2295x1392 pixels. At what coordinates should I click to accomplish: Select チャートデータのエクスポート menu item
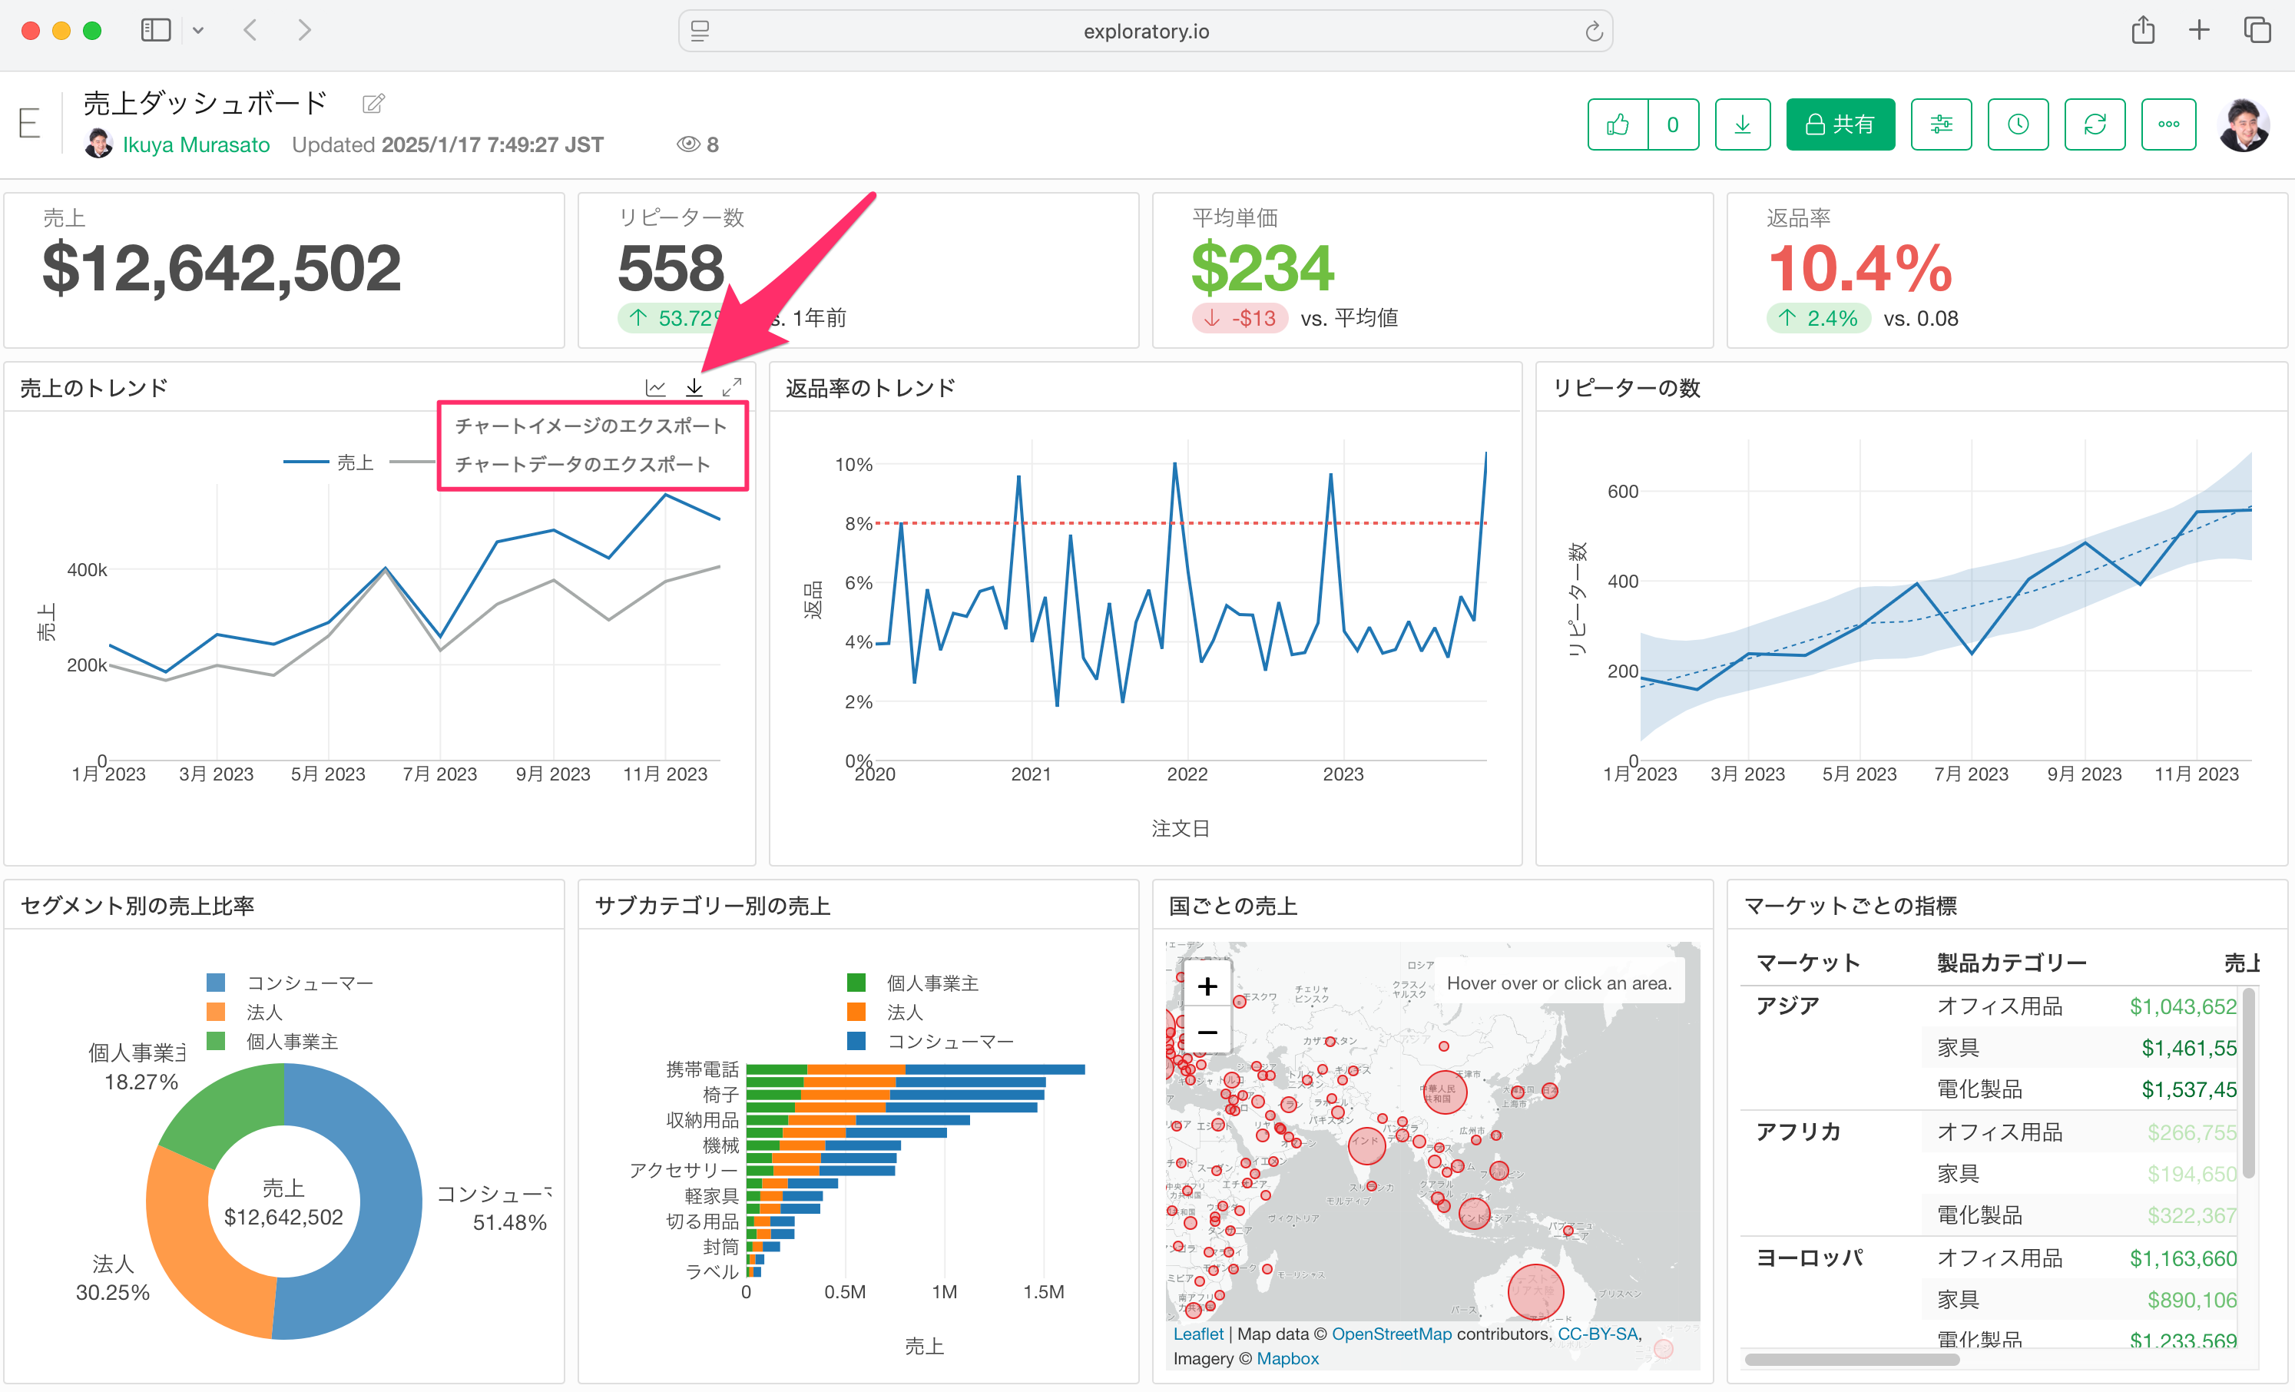(582, 464)
